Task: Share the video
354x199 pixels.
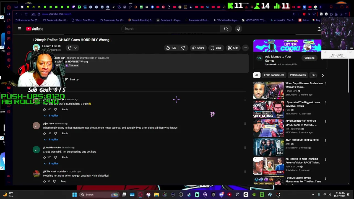Action: tap(198, 48)
